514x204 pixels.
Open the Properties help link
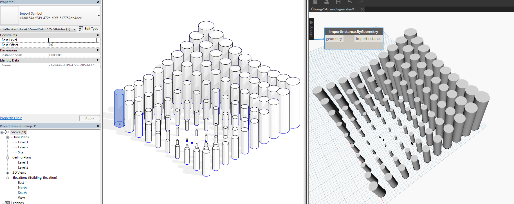coord(11,118)
